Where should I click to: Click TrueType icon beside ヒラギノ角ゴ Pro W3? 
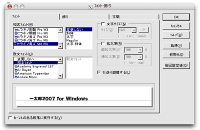(x=16, y=37)
